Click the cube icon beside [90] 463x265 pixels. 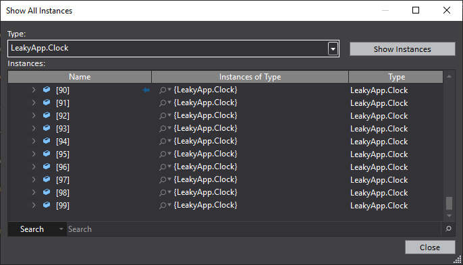47,90
